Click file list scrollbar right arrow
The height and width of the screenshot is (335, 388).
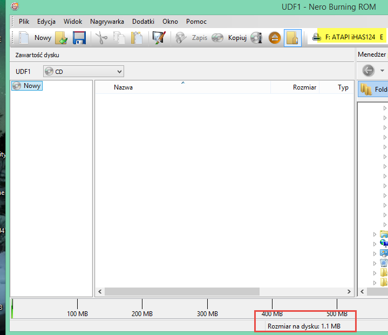[x=349, y=291]
